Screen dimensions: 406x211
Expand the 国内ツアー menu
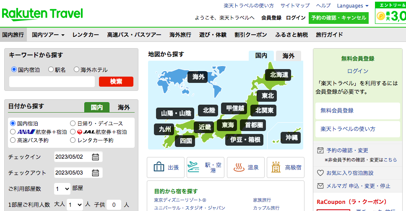point(48,35)
